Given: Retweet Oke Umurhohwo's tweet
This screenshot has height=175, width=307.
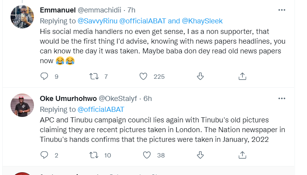Looking at the screenshot, I should 94,155.
